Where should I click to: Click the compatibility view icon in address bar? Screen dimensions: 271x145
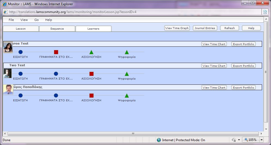click(x=265, y=12)
